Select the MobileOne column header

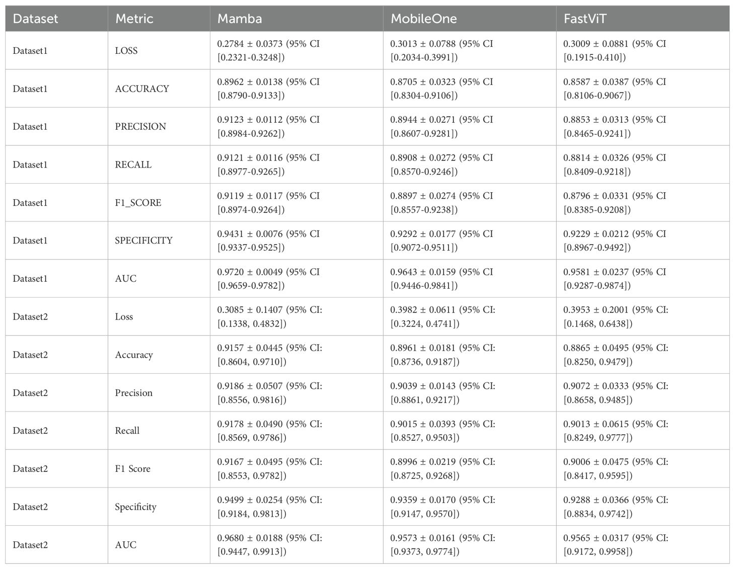pyautogui.click(x=423, y=19)
